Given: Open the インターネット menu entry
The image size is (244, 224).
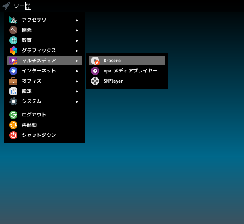Looking at the screenshot, I should coord(45,71).
